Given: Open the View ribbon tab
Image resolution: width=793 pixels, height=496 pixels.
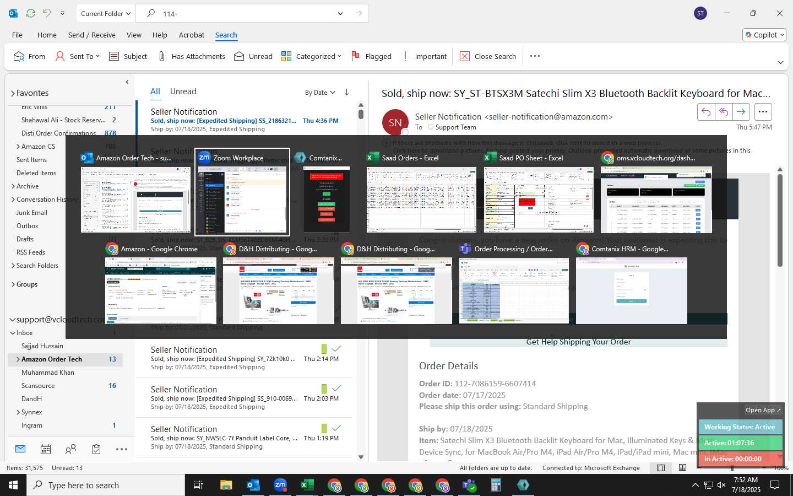Looking at the screenshot, I should [x=134, y=35].
